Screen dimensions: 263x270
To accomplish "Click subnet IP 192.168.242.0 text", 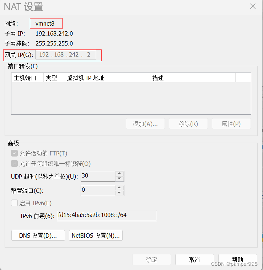I will 54,33.
